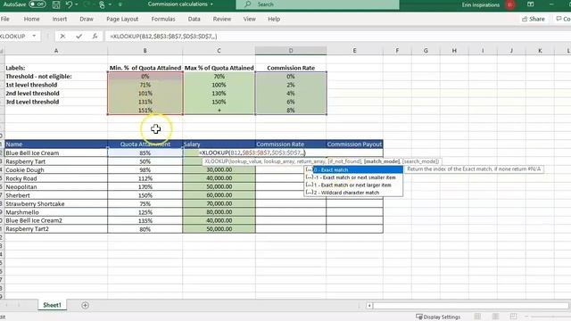
Task: Click the 'Commission Payout' header cell
Action: (x=354, y=144)
